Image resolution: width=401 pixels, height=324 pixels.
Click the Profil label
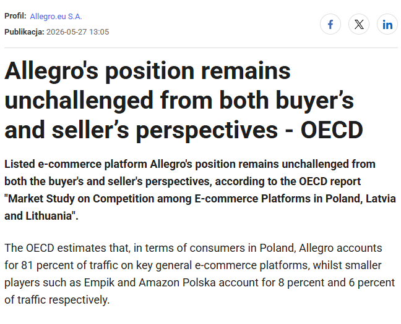pyautogui.click(x=15, y=16)
